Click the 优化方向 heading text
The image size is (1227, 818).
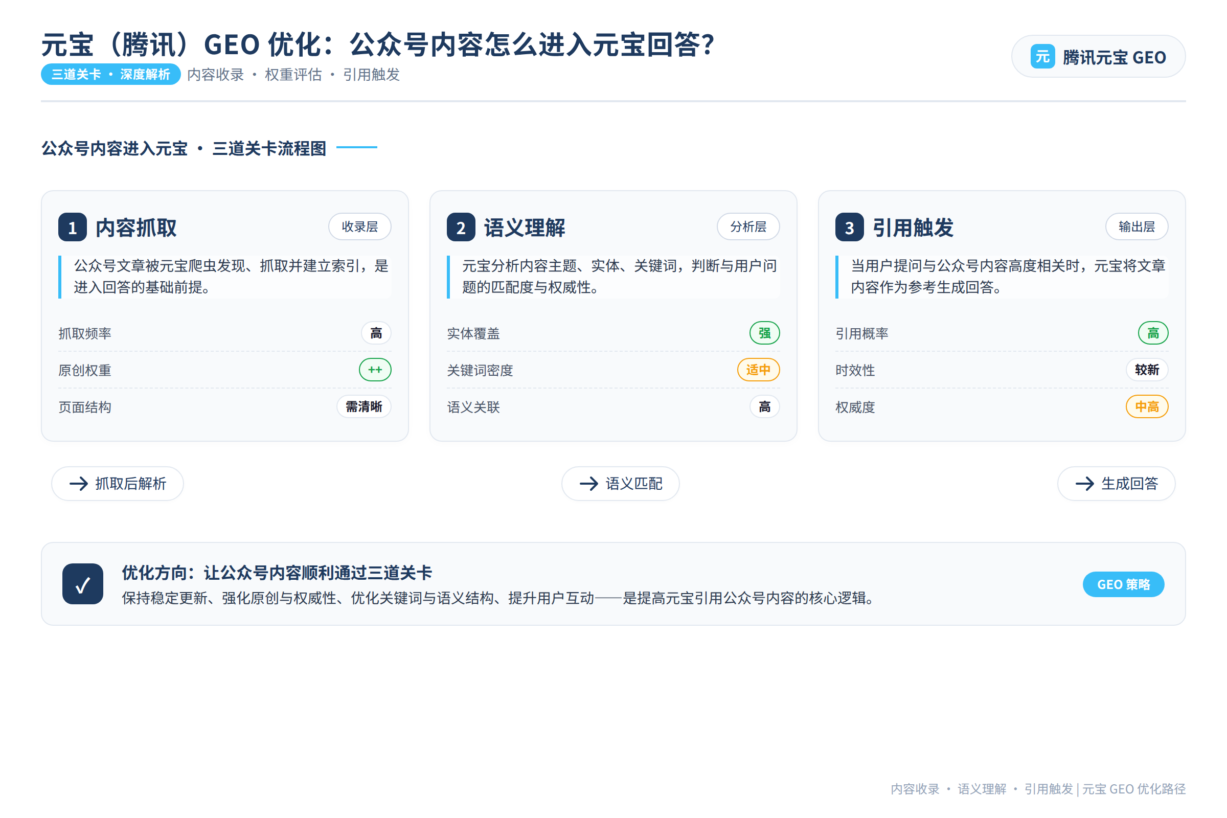click(x=277, y=572)
